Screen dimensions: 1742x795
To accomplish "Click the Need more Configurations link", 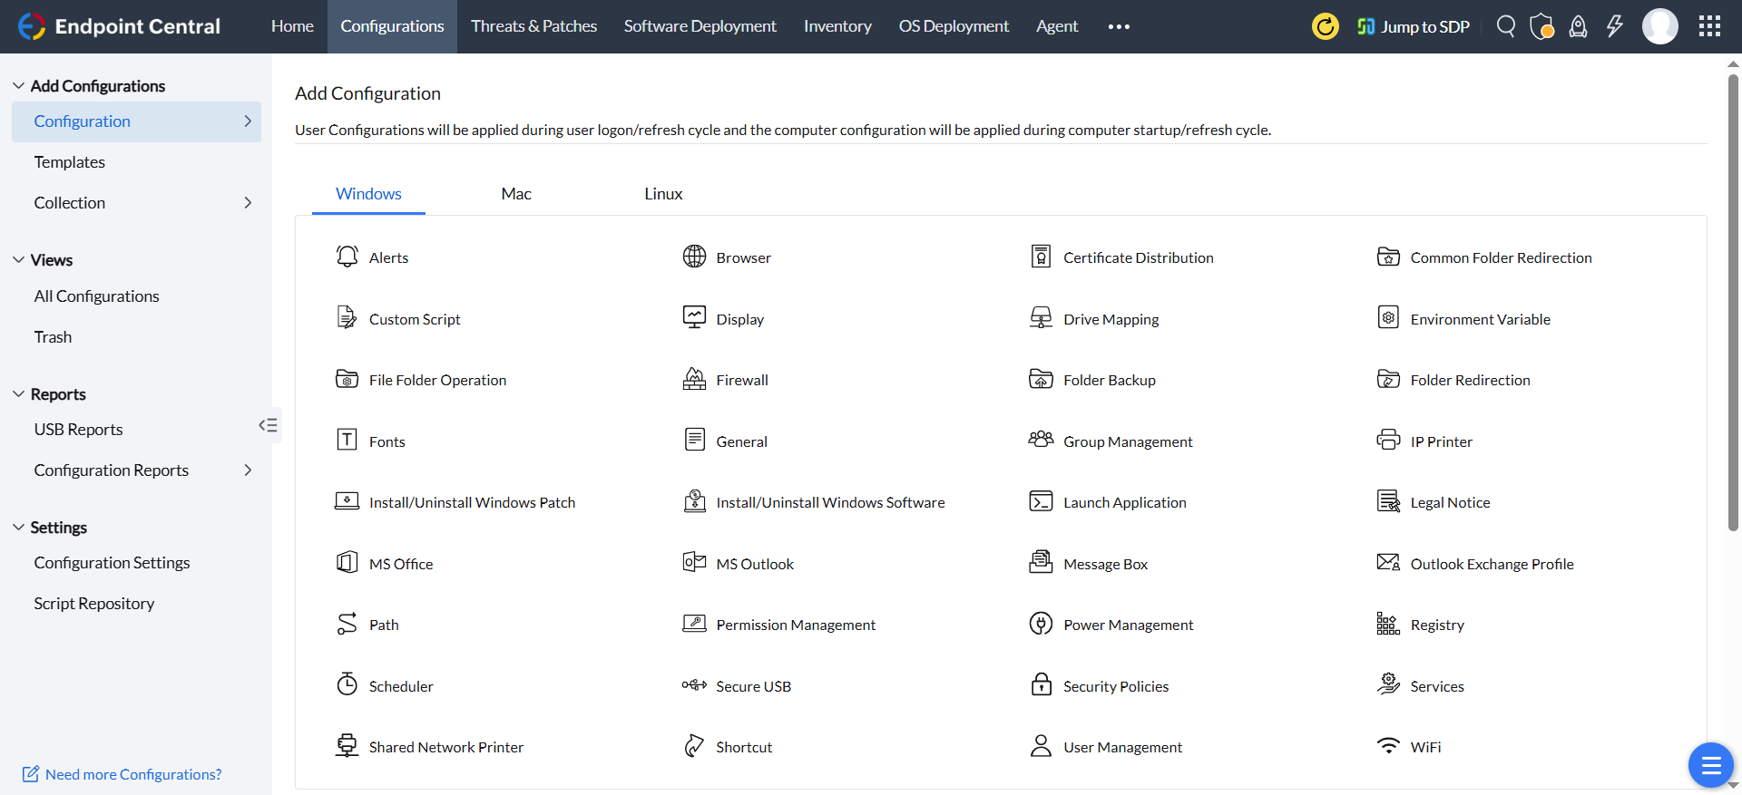I will [132, 774].
